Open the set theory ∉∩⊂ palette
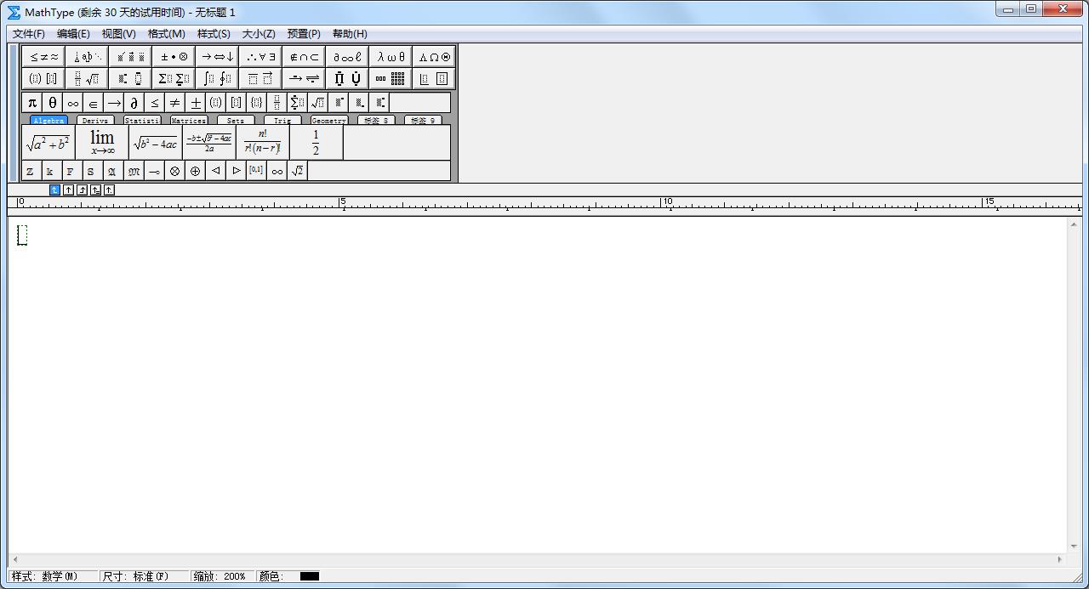The image size is (1089, 589). pyautogui.click(x=305, y=57)
